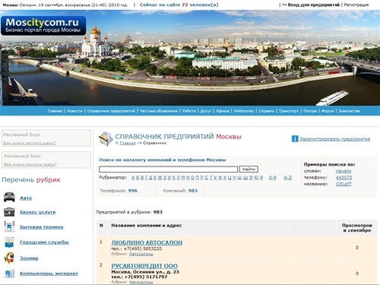
Task: Click the СКЦИТ name example link
Action: pos(344,184)
